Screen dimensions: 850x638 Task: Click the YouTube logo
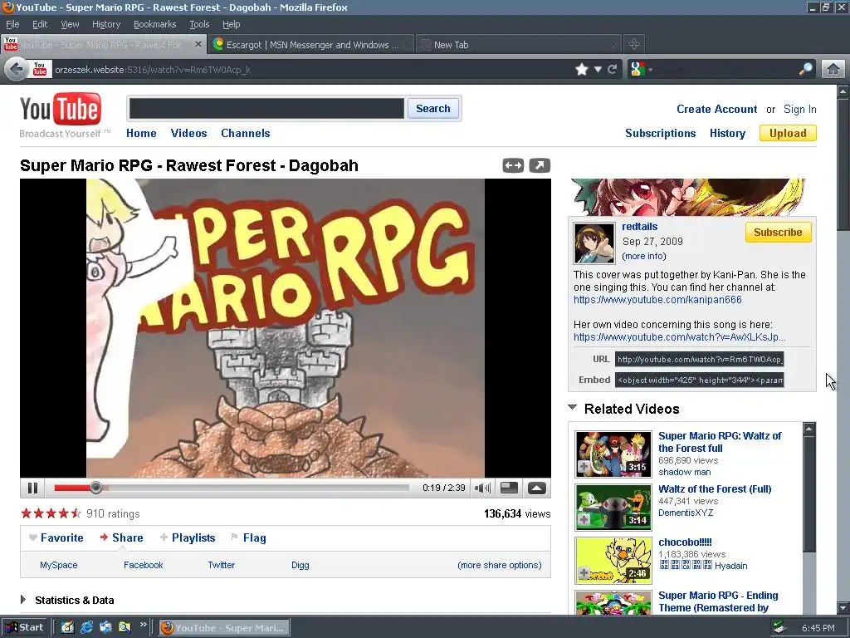(61, 110)
